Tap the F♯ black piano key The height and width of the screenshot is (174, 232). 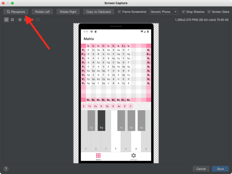point(121,121)
